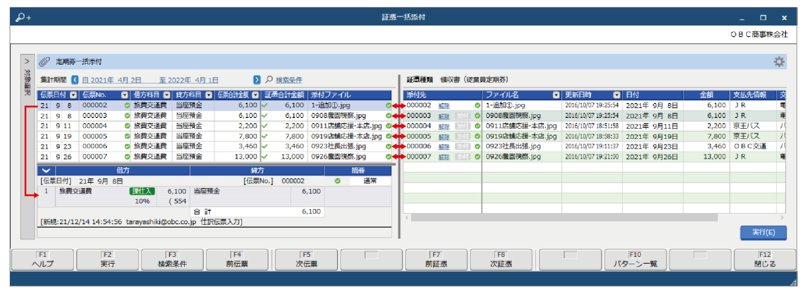
Task: Collapse the slip detail panel chevron
Action: pyautogui.click(x=46, y=170)
